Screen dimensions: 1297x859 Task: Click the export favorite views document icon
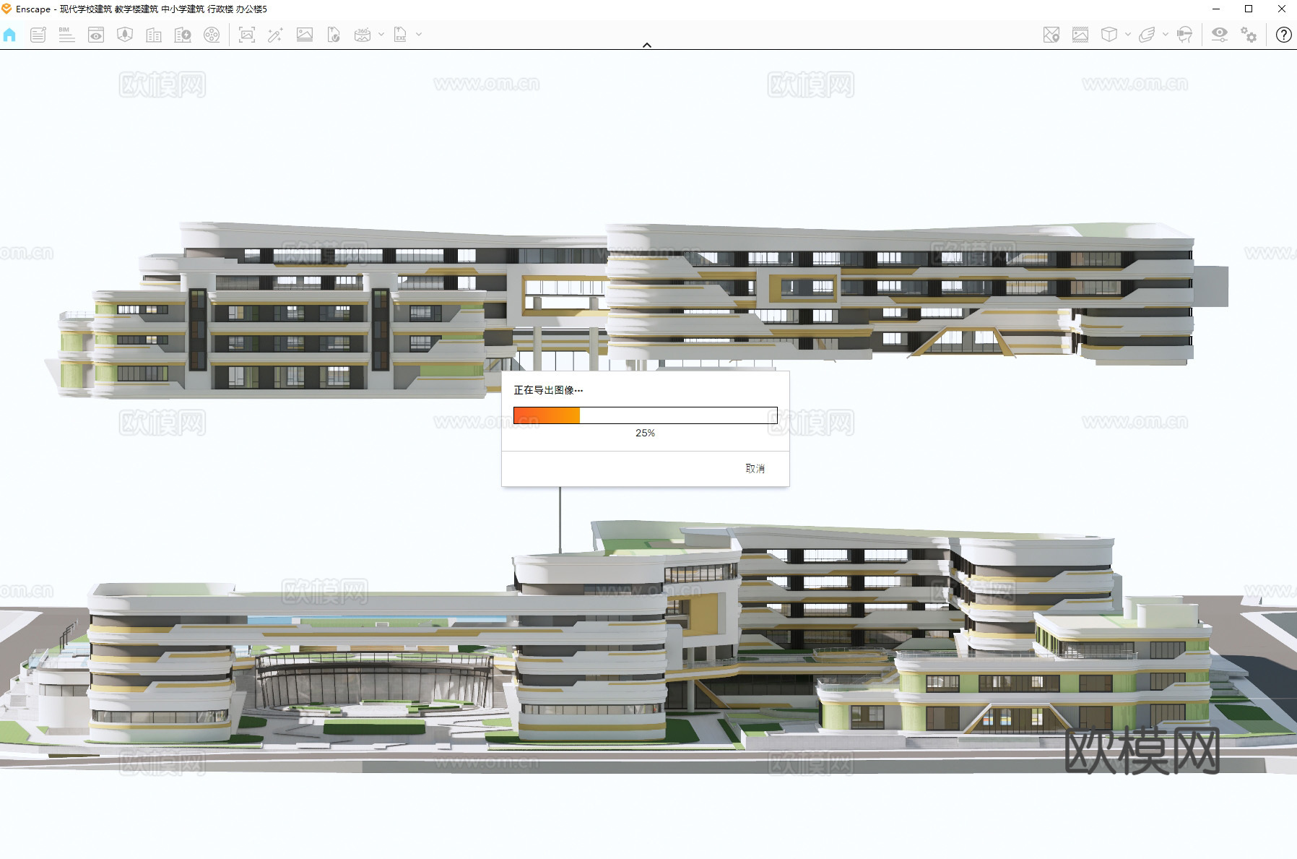click(x=334, y=35)
